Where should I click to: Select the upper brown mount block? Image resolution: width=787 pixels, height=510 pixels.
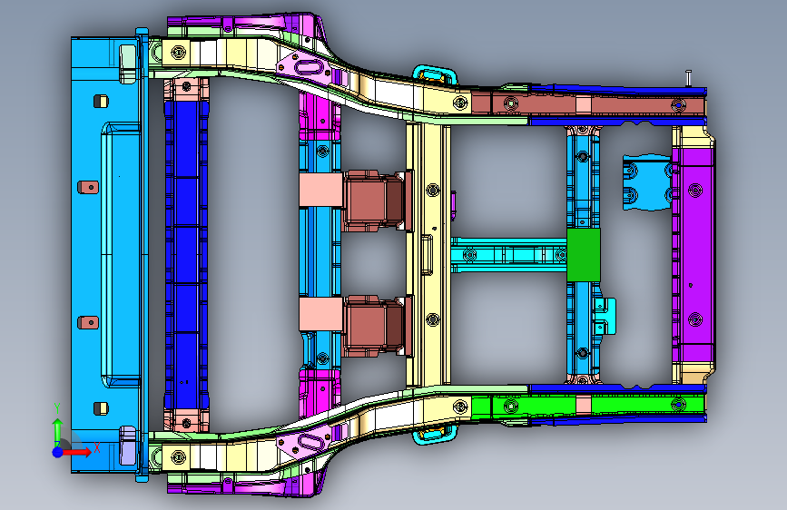[x=378, y=201]
